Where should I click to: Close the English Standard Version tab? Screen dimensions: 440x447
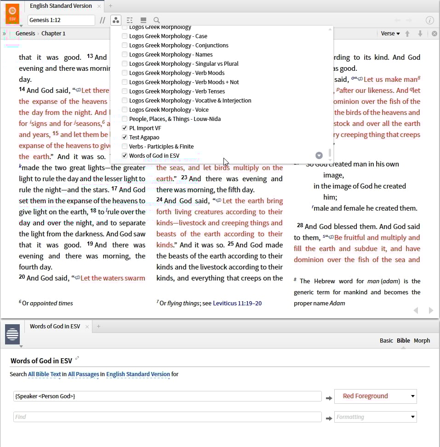[99, 6]
